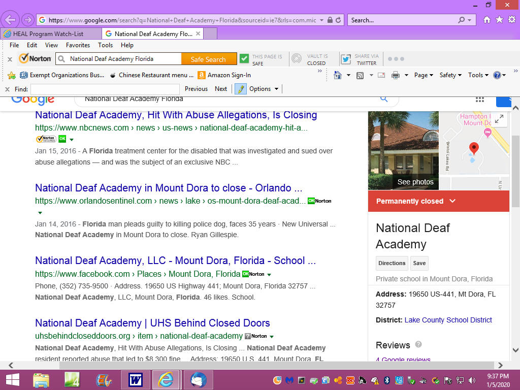
Task: Toggle the Find bar highlight matches button
Action: point(240,89)
